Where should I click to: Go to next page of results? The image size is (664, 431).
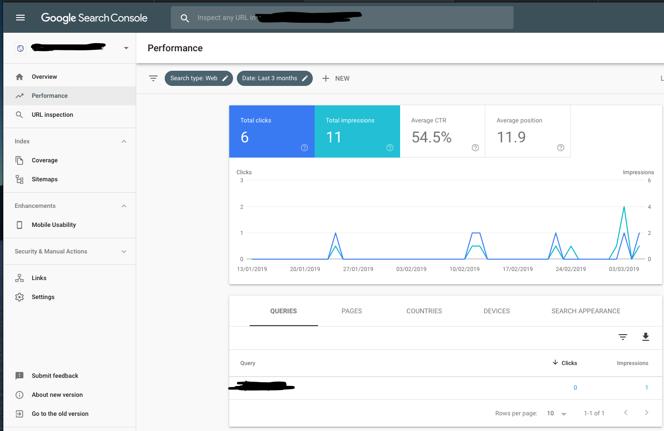point(646,412)
